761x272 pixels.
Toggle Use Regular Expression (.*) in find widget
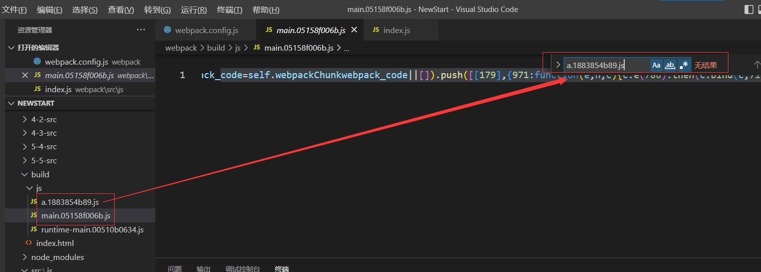click(684, 65)
